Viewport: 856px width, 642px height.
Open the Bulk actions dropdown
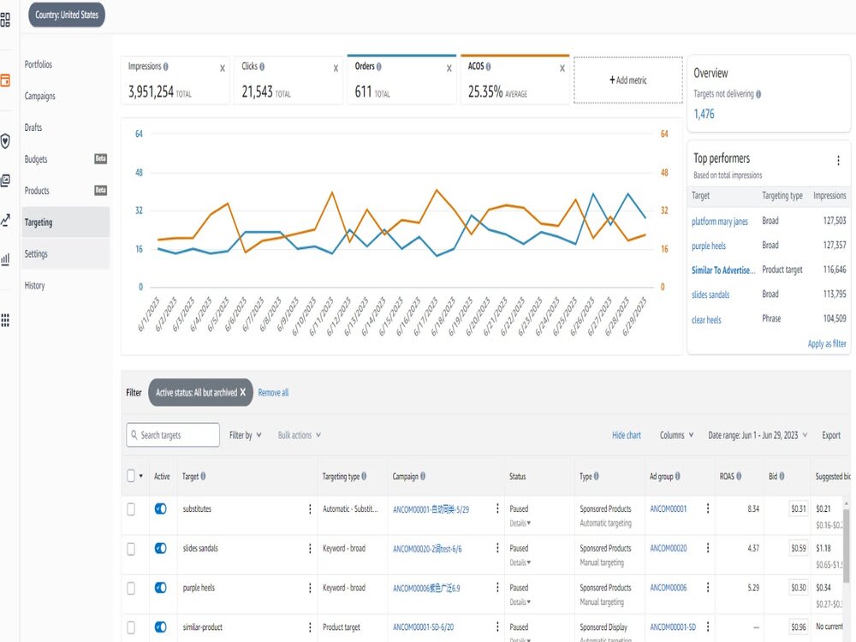[299, 435]
